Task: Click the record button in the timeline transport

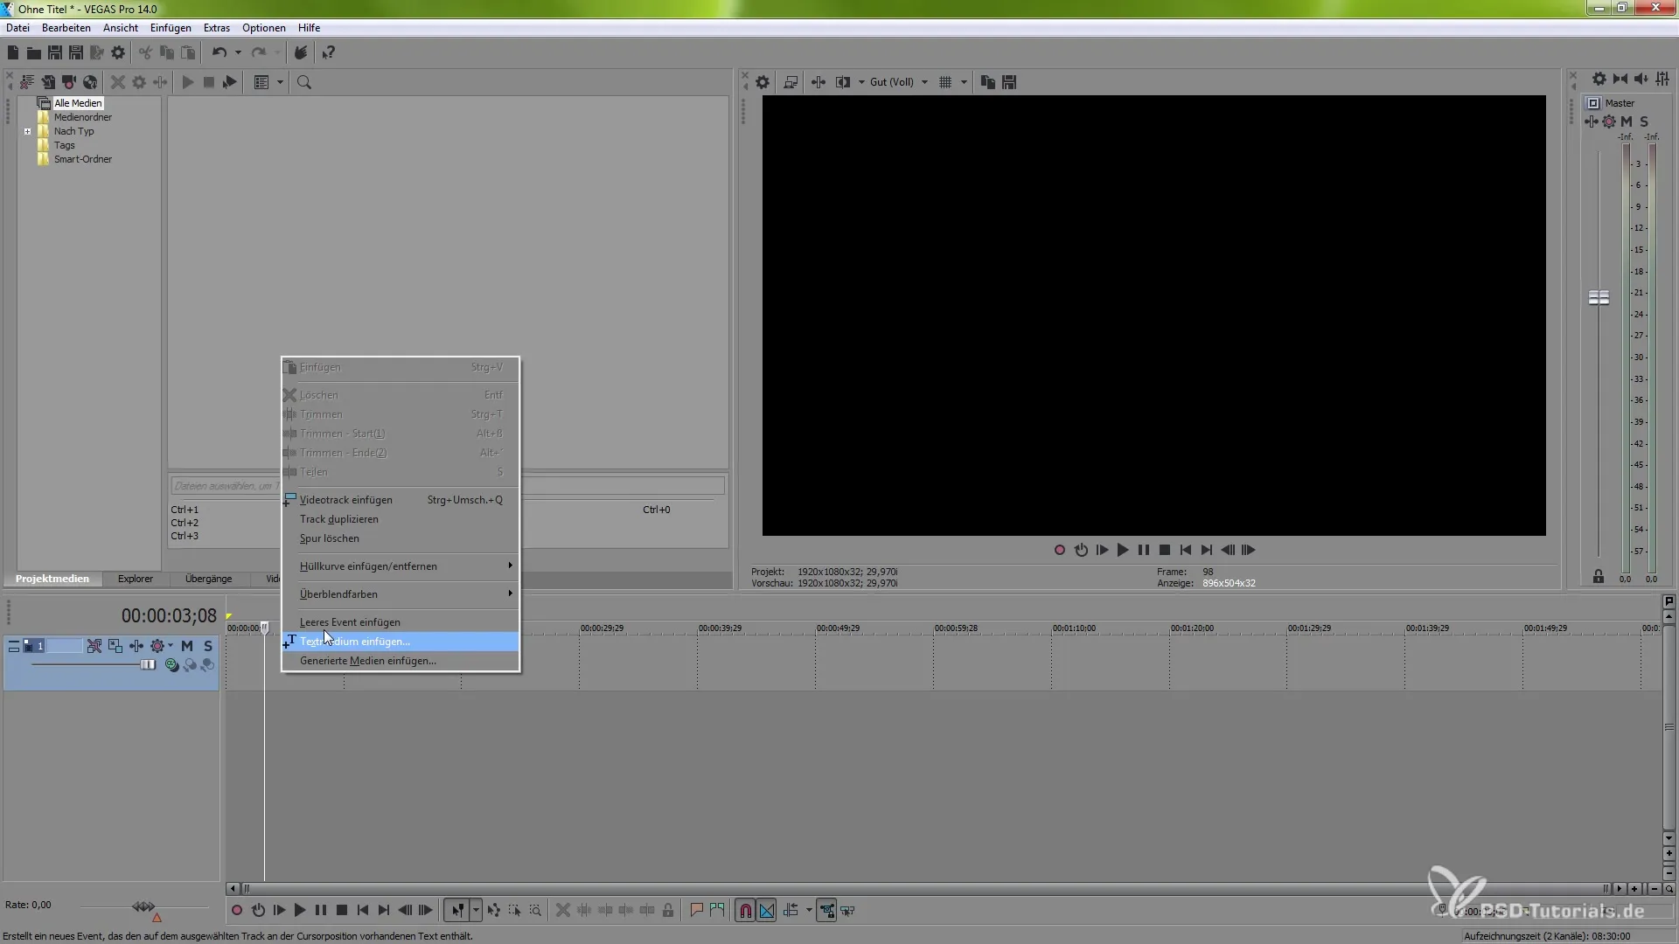Action: [236, 911]
